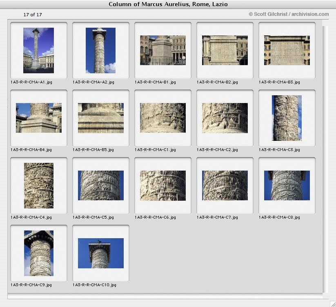Click the file name 1A3-R-R-CMA-B3.jpg
The image size is (336, 307).
tap(279, 82)
